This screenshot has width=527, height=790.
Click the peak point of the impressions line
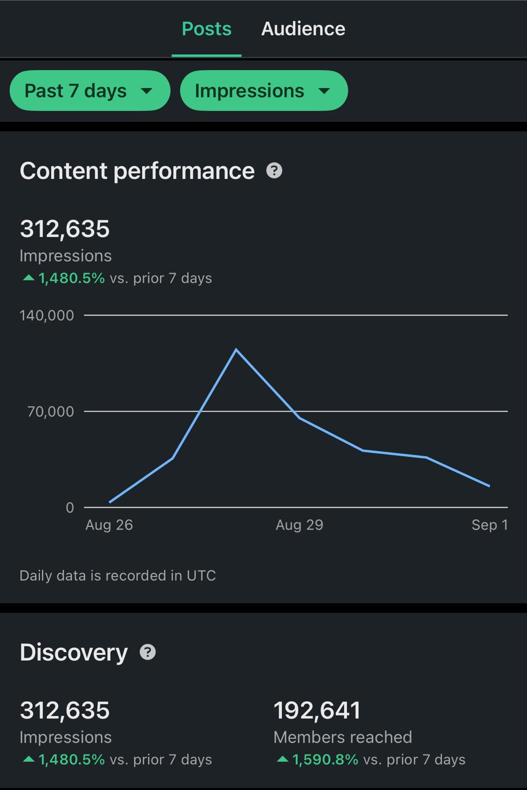[x=236, y=350]
